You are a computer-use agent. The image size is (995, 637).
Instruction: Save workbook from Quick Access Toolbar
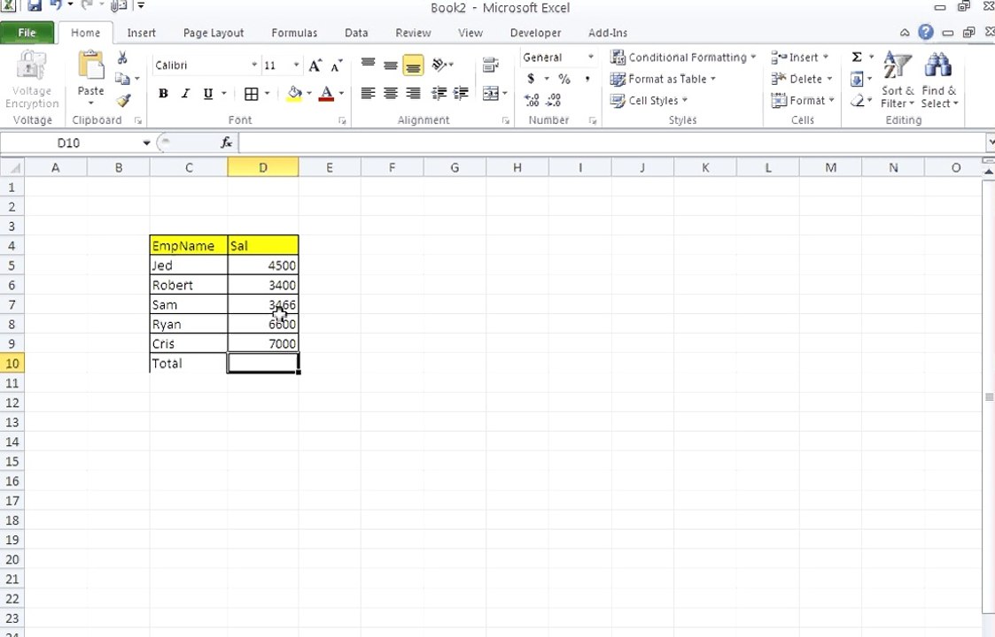pos(35,6)
